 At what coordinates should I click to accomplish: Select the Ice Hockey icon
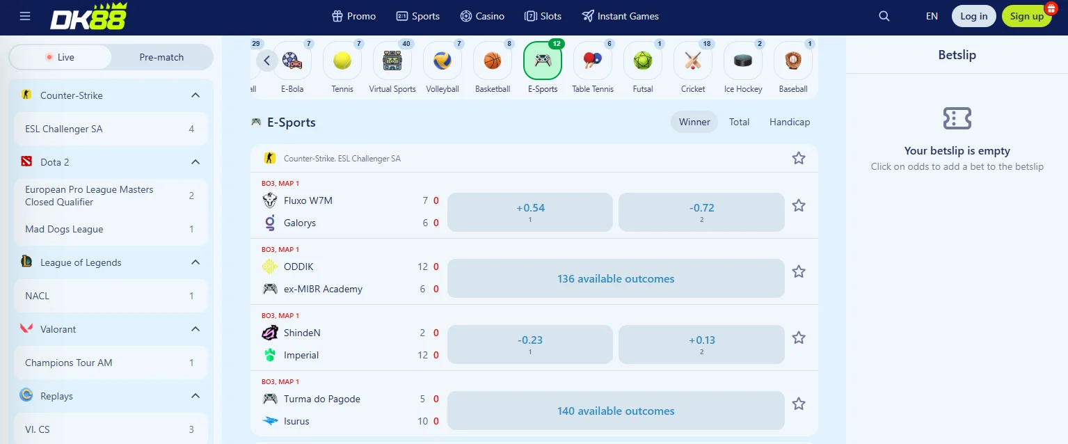pyautogui.click(x=743, y=61)
